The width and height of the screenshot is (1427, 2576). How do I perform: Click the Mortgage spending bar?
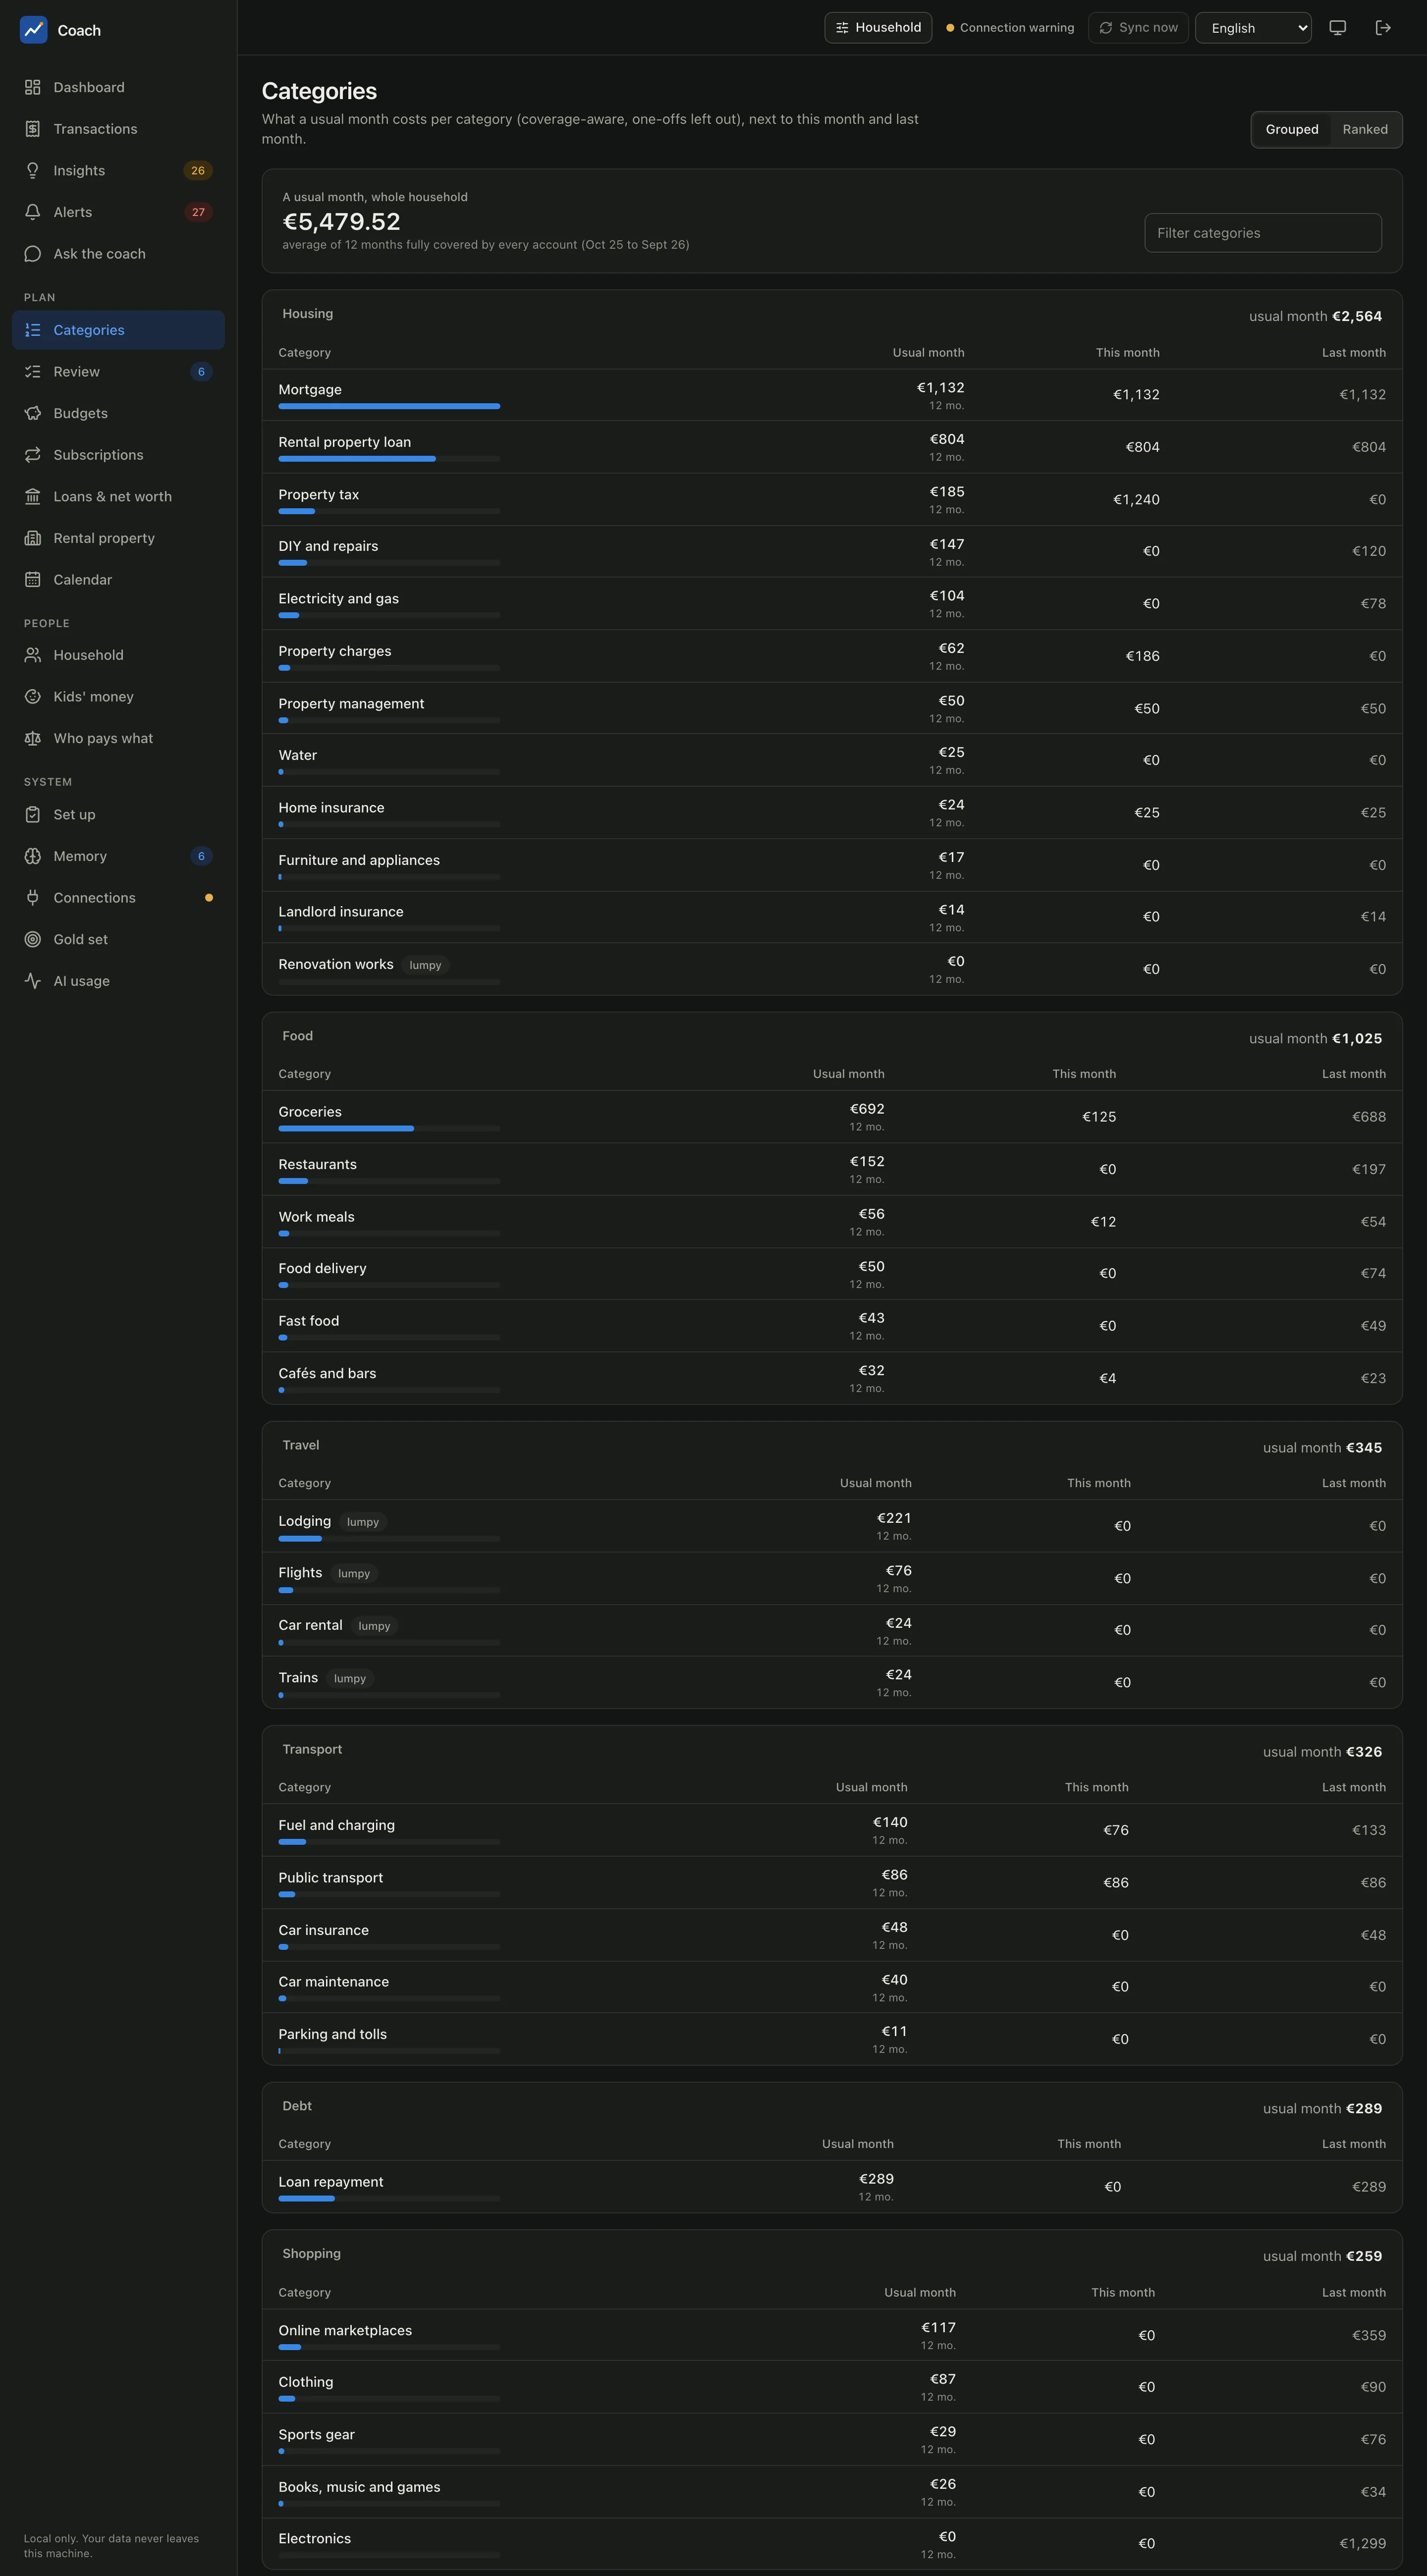[389, 406]
